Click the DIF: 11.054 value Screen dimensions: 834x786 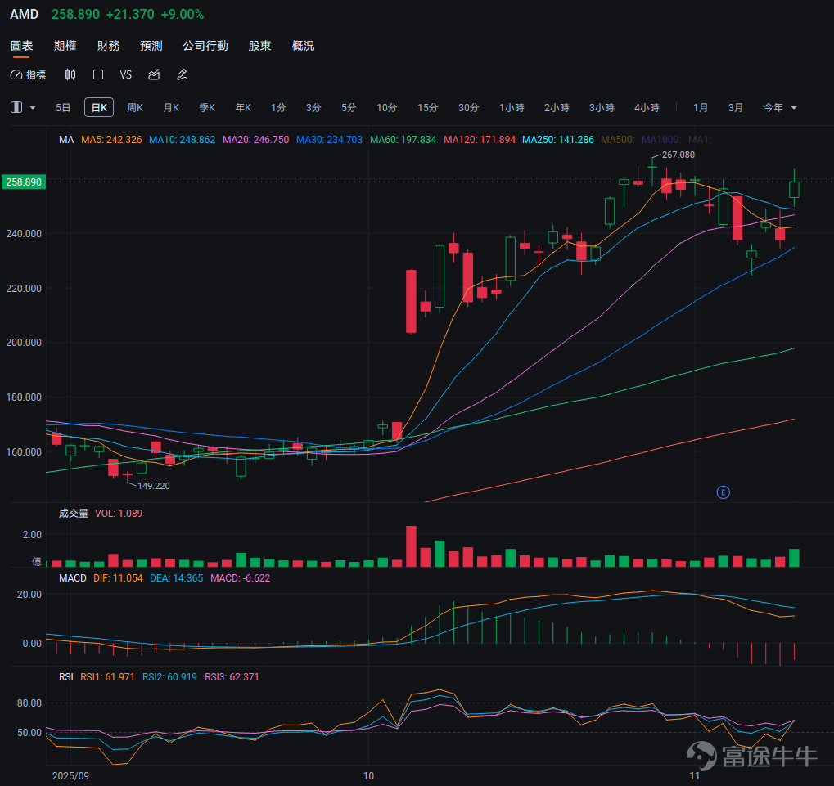coord(118,578)
